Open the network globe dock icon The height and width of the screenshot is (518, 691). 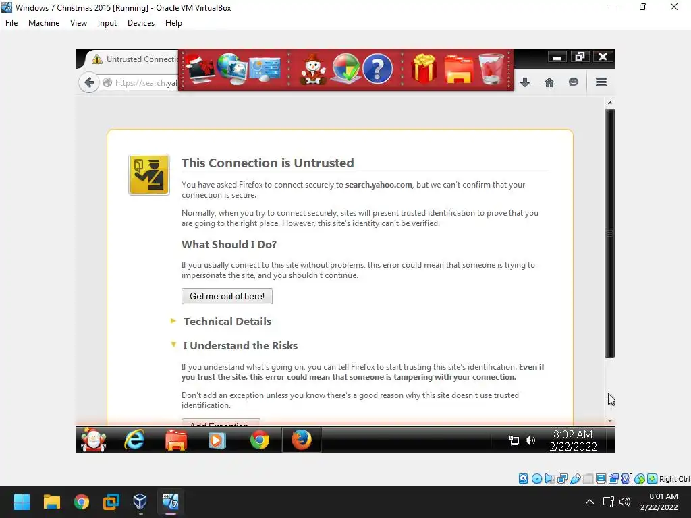[x=231, y=69]
